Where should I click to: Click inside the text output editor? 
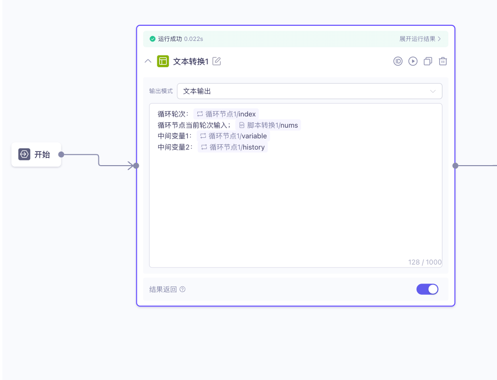tap(292, 205)
